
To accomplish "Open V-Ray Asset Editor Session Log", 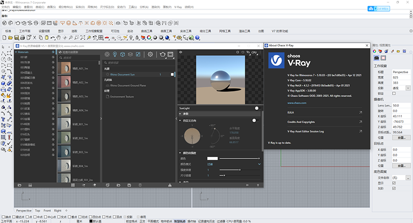I will [x=325, y=131].
